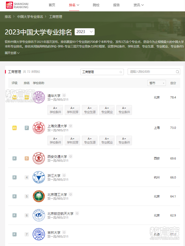Open the 首页 home tab

(x=52, y=5)
